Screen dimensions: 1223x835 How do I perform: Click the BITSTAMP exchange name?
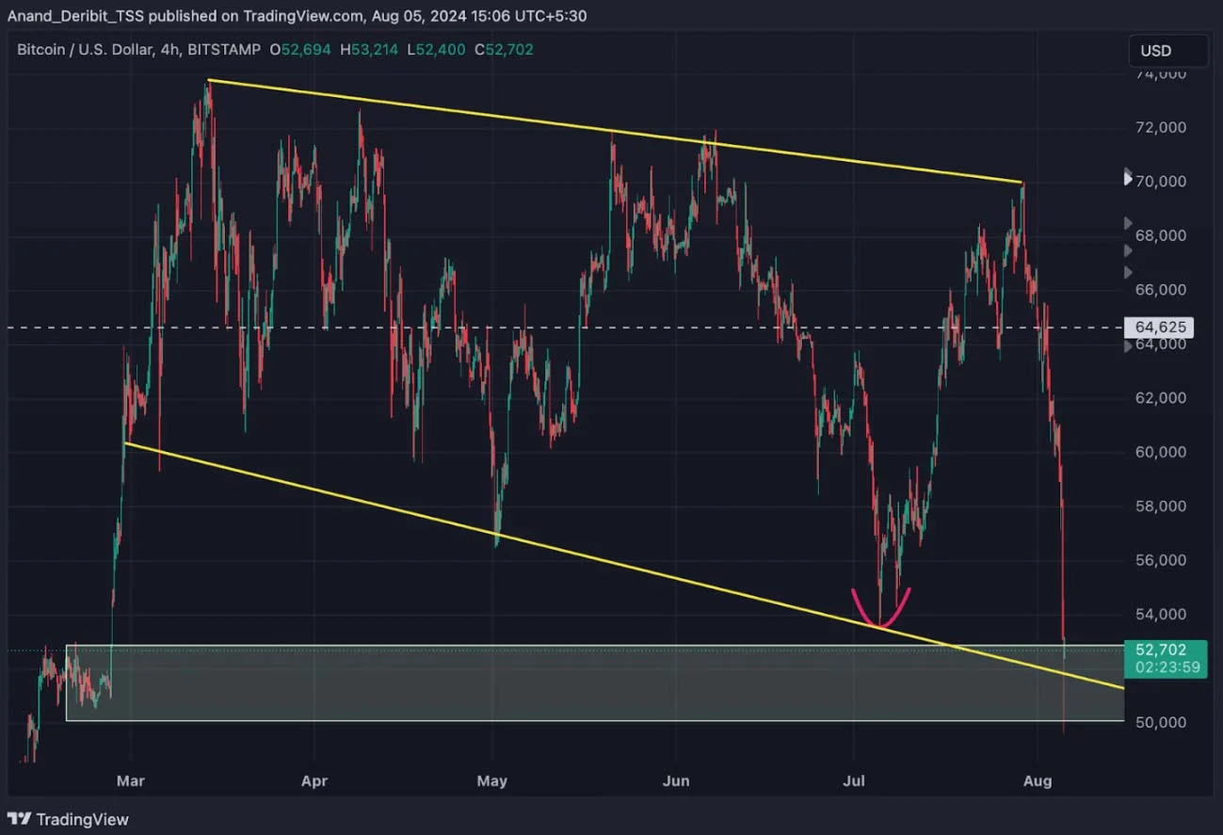[226, 49]
